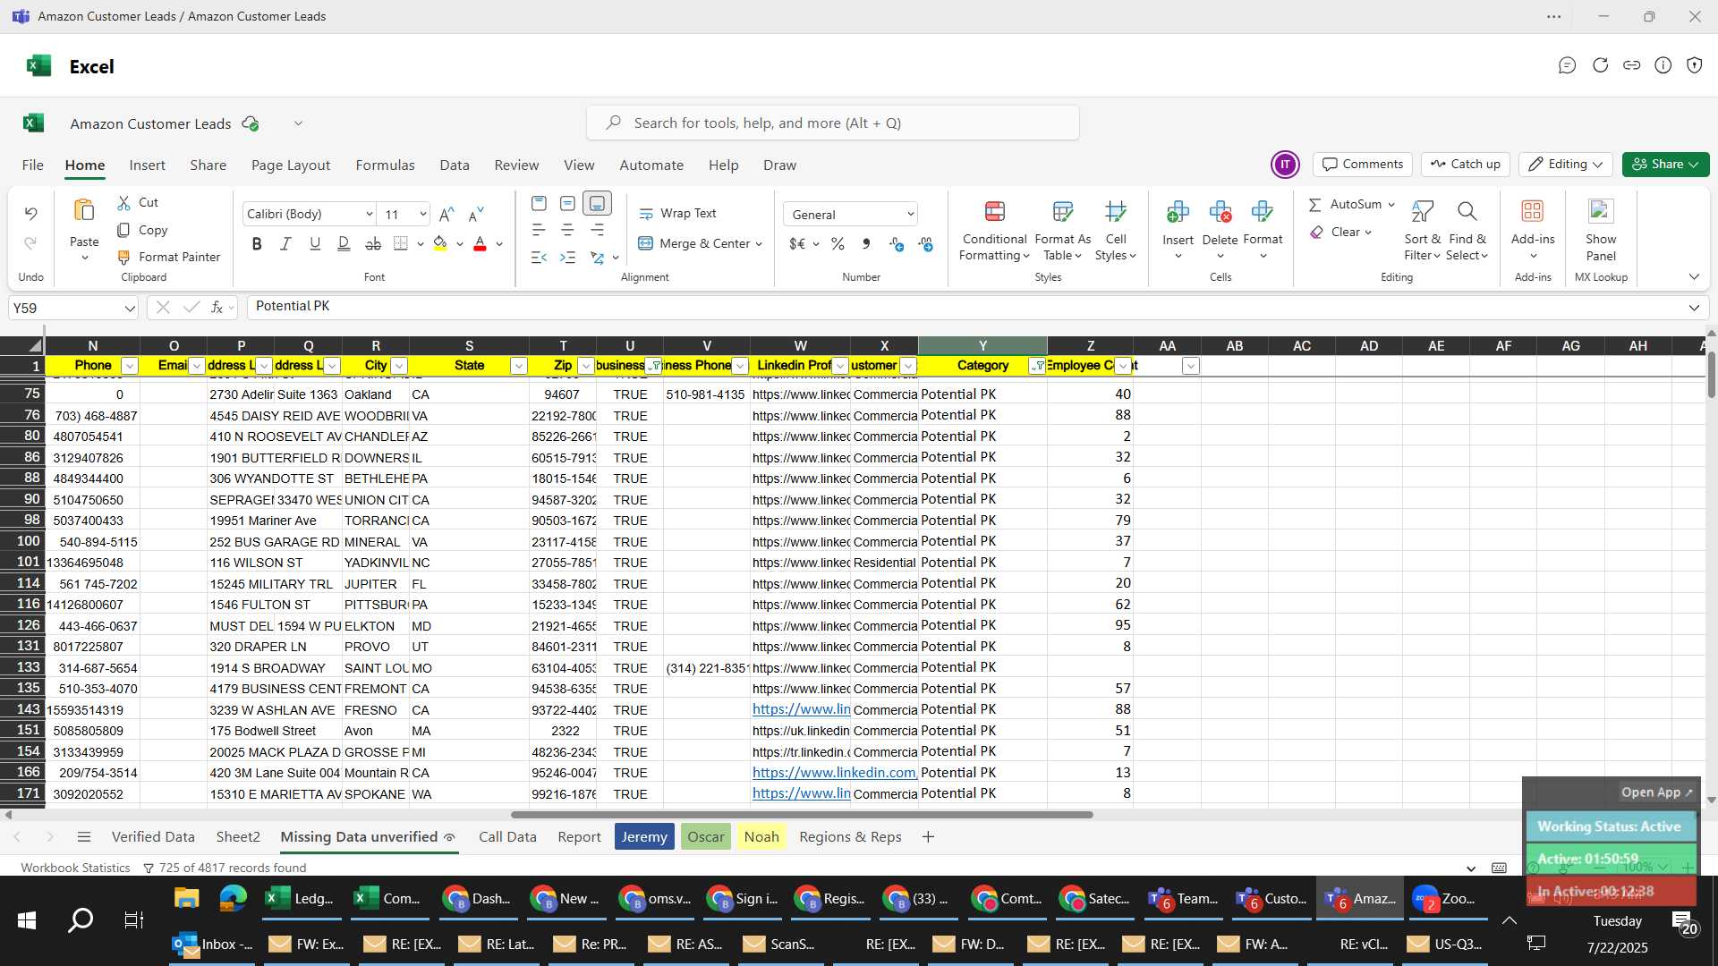Click the horizontal scrollbar thumb

pyautogui.click(x=802, y=815)
